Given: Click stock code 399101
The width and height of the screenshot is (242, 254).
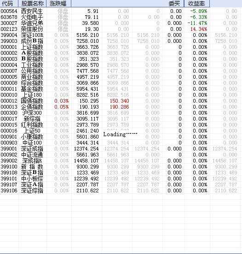Looking at the screenshot, I should [x=9, y=179].
